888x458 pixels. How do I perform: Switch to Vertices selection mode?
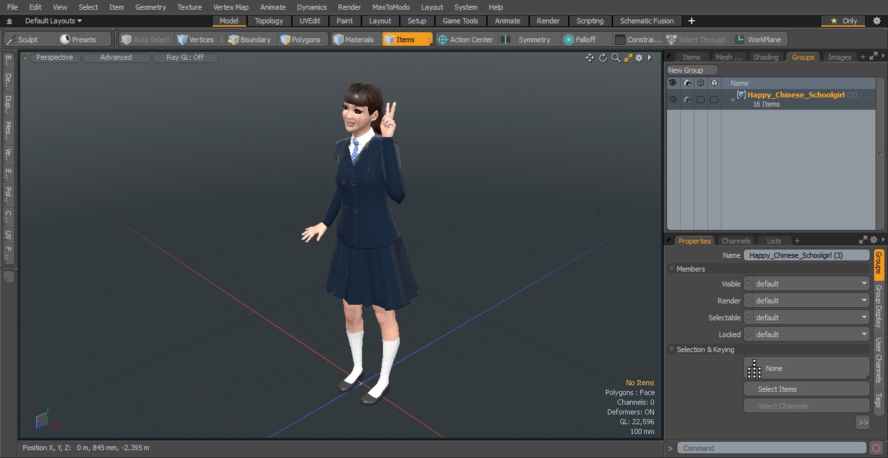[x=196, y=40]
